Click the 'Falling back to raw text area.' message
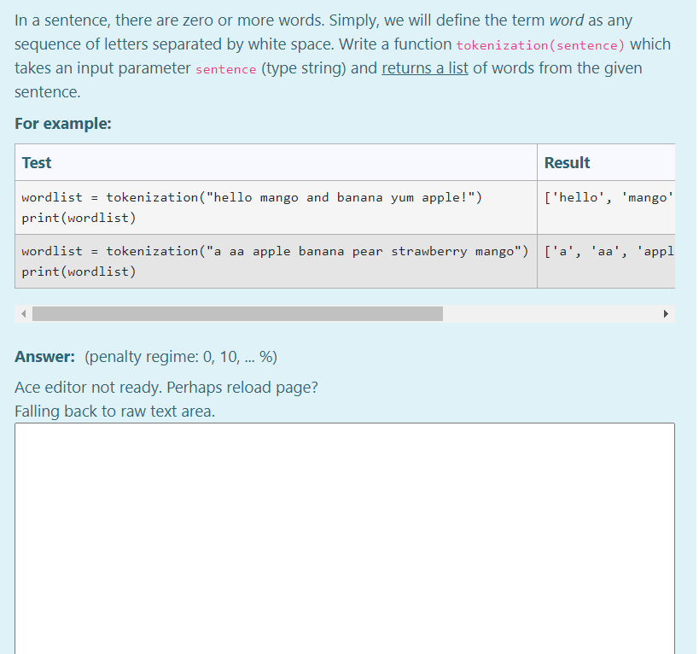The image size is (699, 654). pos(114,411)
